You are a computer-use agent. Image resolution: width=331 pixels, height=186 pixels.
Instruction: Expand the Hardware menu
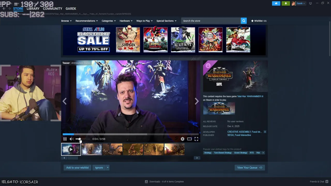pos(126,21)
